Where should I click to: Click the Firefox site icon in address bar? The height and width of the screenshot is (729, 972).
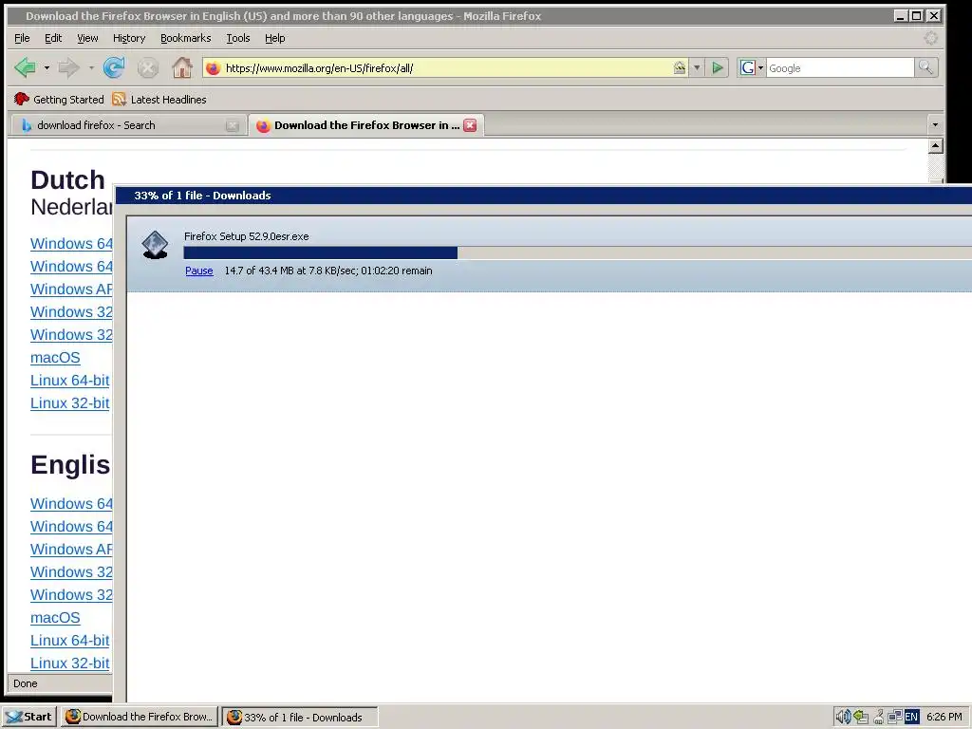pyautogui.click(x=213, y=68)
